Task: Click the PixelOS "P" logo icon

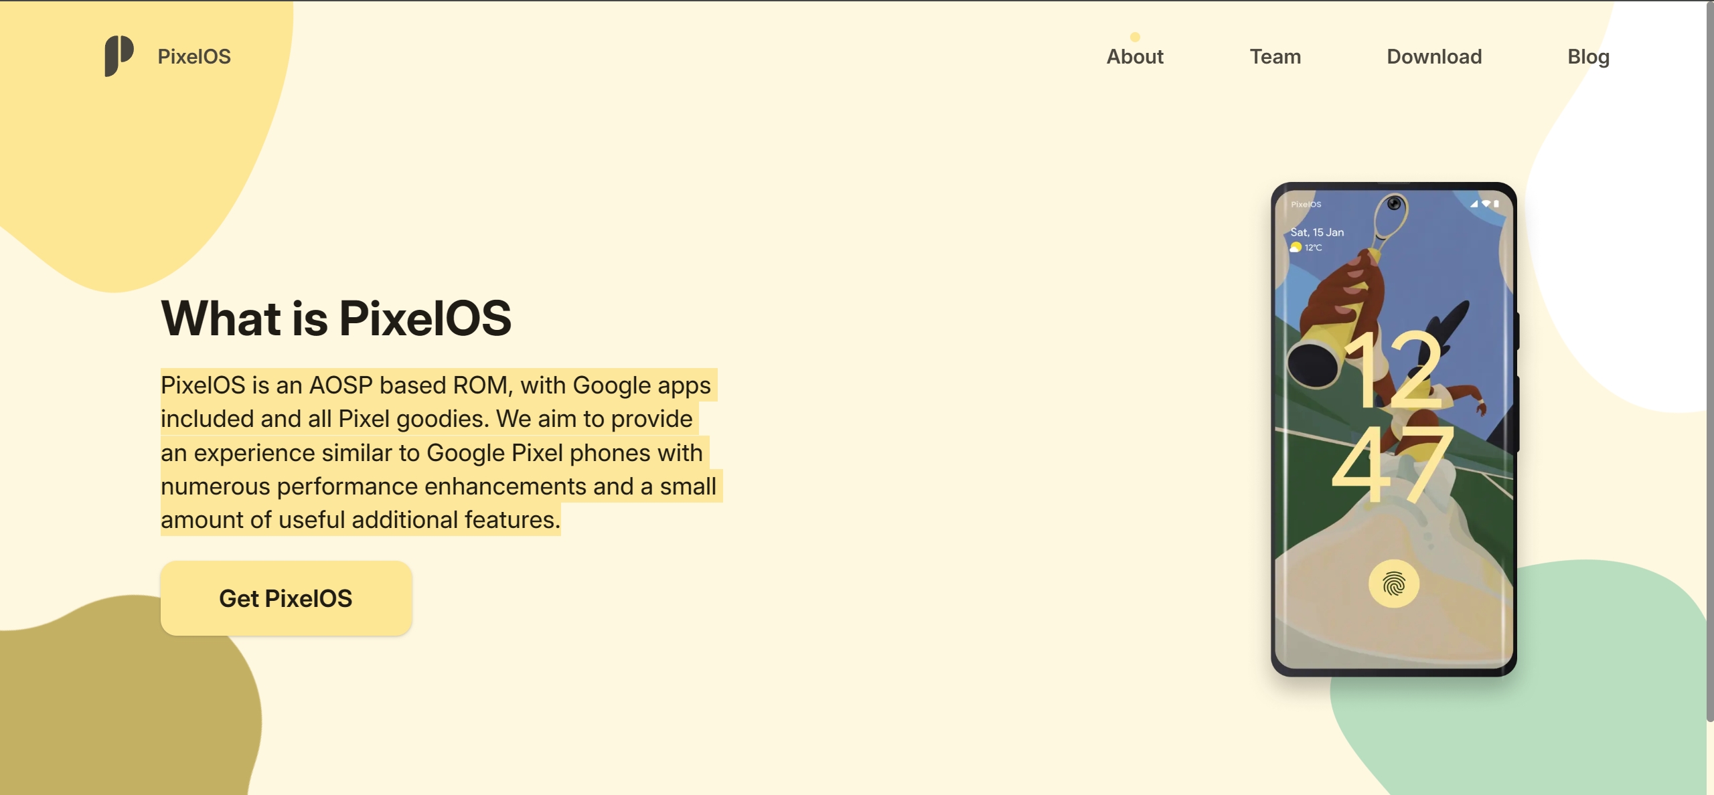Action: click(x=119, y=56)
